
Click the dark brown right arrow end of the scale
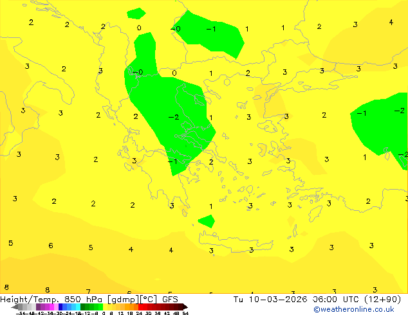pos(185,307)
